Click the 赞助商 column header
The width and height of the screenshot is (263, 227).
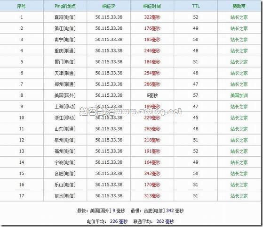pos(239,6)
